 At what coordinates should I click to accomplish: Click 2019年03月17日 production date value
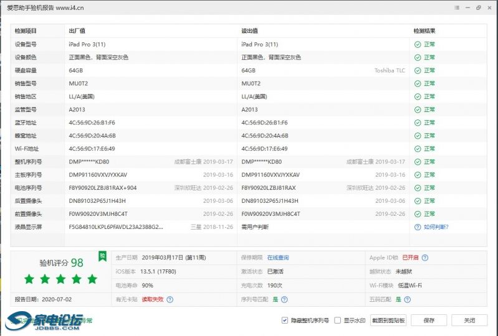click(x=174, y=258)
